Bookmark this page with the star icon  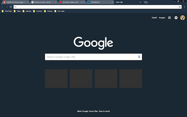point(180,7)
